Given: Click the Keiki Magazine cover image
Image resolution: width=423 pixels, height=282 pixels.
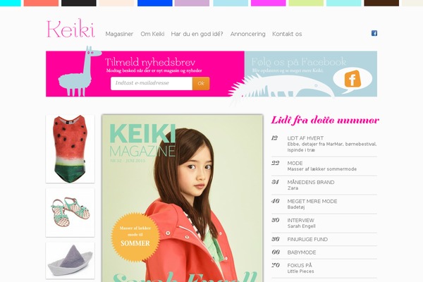Looking at the screenshot, I should (183, 198).
